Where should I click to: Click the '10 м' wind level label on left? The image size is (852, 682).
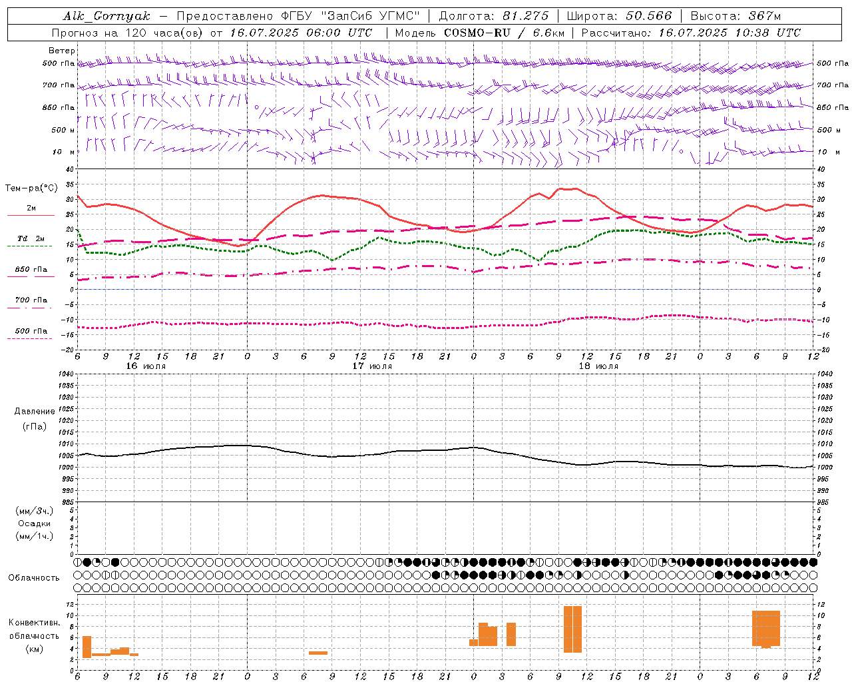[x=63, y=152]
